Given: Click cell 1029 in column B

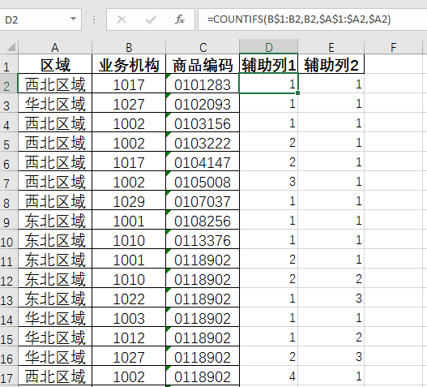Looking at the screenshot, I should click(x=129, y=200).
